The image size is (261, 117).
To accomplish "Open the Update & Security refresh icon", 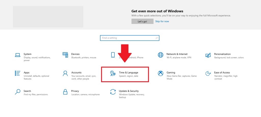I will coord(113,92).
